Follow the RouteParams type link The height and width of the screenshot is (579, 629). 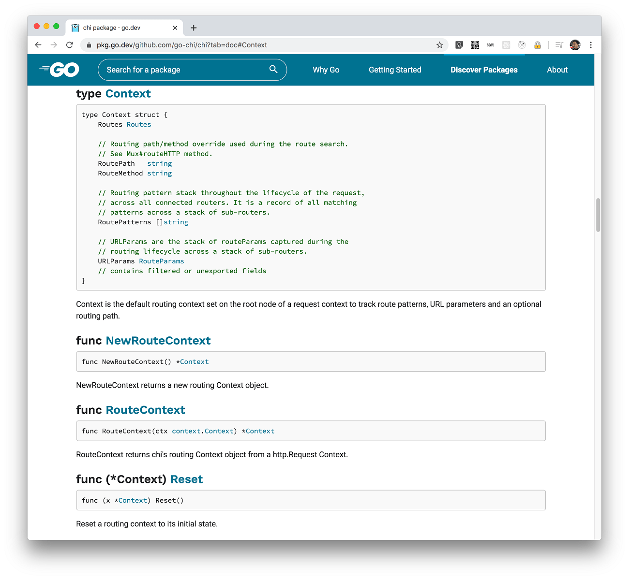coord(162,261)
